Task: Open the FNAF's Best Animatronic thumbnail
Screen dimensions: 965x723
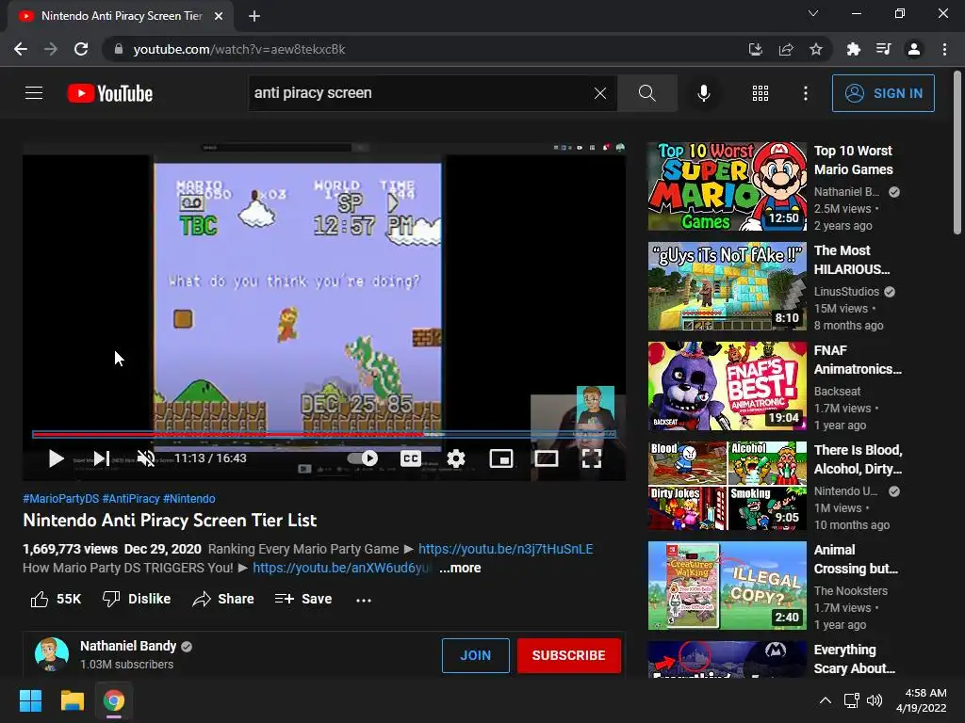Action: tap(727, 386)
